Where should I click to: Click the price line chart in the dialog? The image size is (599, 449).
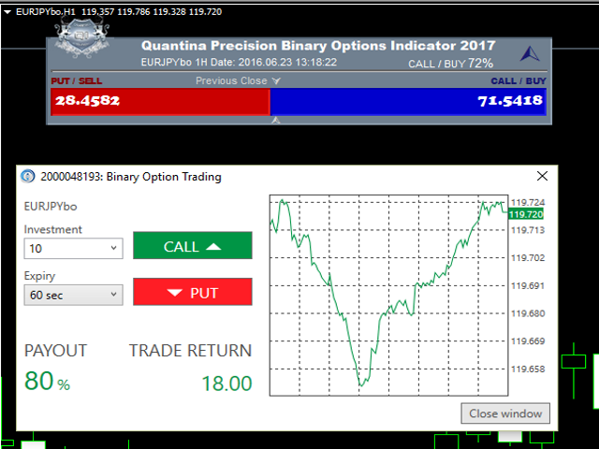pyautogui.click(x=389, y=296)
